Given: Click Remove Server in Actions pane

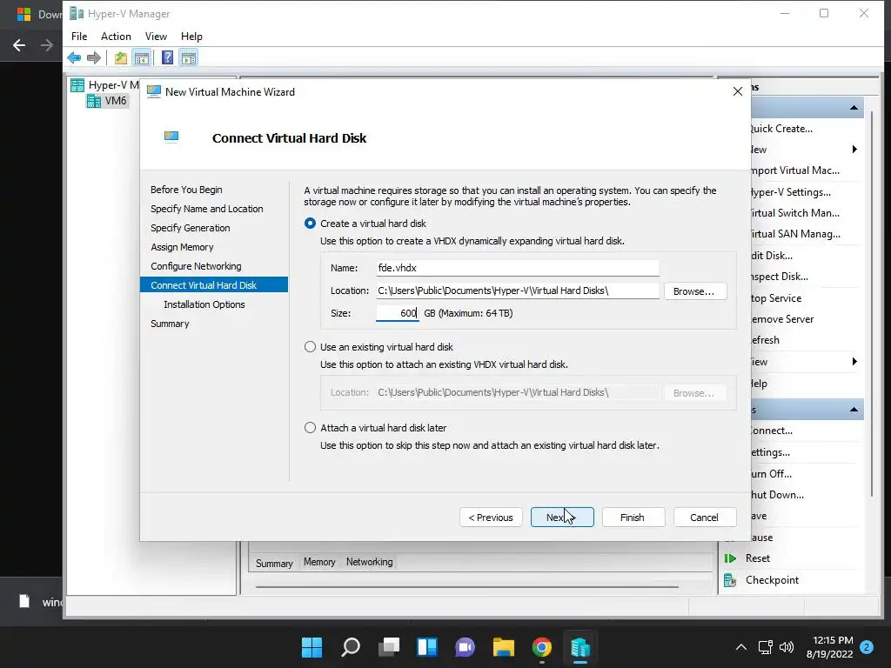Looking at the screenshot, I should 782,319.
